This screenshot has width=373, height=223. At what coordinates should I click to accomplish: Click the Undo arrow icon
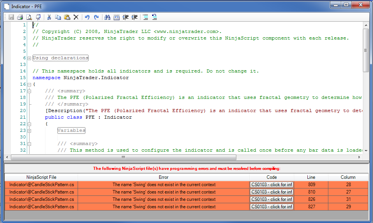[87, 17]
